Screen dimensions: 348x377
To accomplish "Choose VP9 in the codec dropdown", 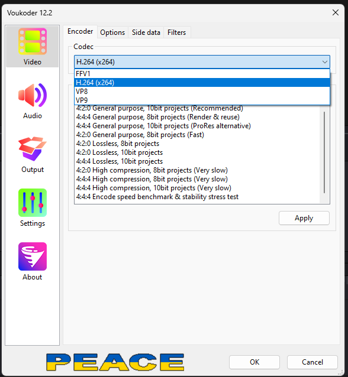I will click(202, 100).
